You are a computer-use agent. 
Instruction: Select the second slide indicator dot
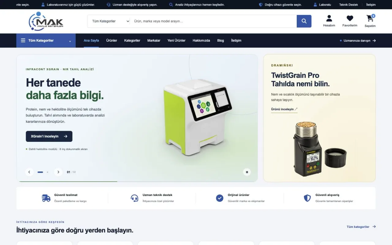coord(47,172)
